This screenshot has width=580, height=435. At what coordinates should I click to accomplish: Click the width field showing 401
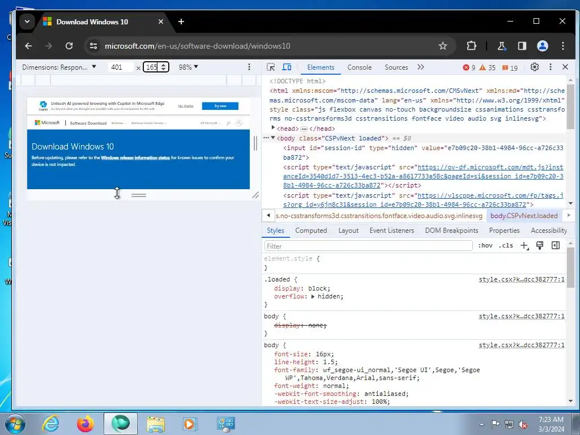(121, 67)
